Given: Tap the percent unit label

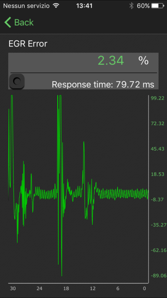Looking at the screenshot, I should click(x=143, y=61).
